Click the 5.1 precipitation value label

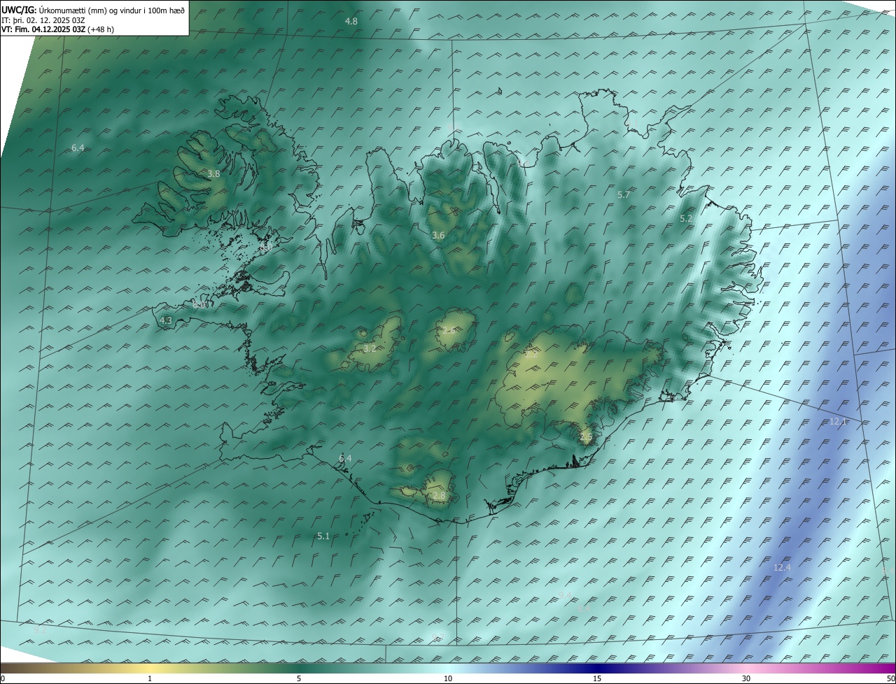pos(323,536)
